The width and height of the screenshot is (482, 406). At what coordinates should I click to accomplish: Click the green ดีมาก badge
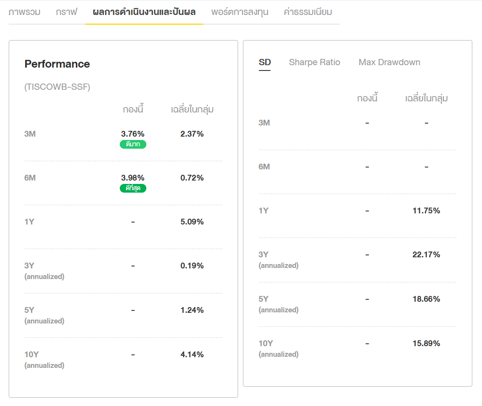[133, 144]
